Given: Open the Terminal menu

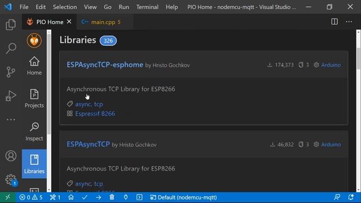Looking at the screenshot, I should (147, 7).
